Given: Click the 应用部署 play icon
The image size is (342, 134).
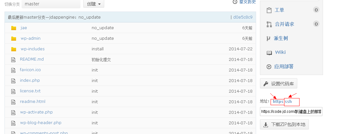Looking at the screenshot, I should 269,67.
